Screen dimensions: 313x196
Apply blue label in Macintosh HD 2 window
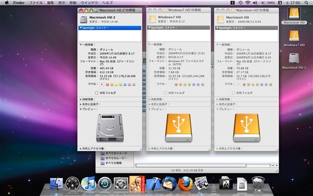click(125, 85)
